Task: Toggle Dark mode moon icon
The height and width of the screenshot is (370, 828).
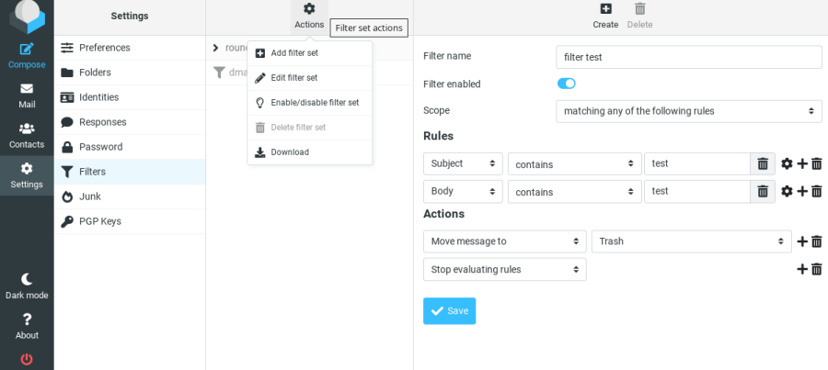Action: pyautogui.click(x=27, y=279)
